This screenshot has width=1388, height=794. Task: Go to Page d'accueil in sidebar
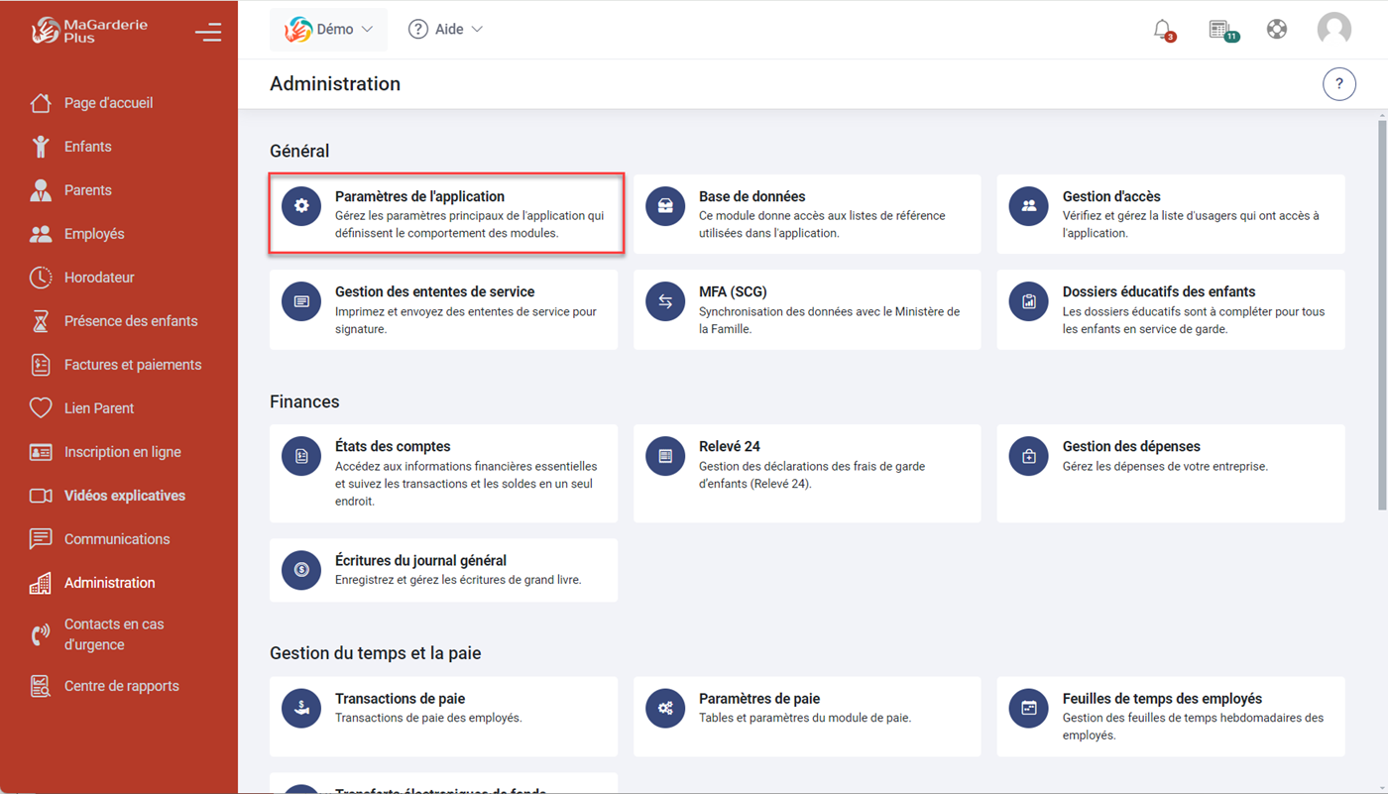[x=109, y=103]
